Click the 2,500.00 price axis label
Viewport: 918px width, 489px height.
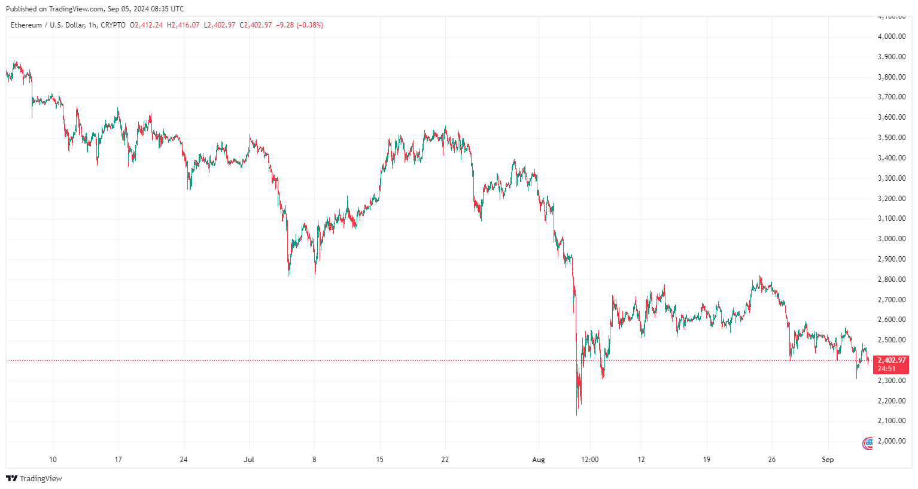point(892,340)
